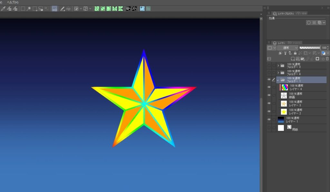330x192 pixels.
Task: Collapse the フォルダー 1 layer folder
Action: tap(278, 80)
